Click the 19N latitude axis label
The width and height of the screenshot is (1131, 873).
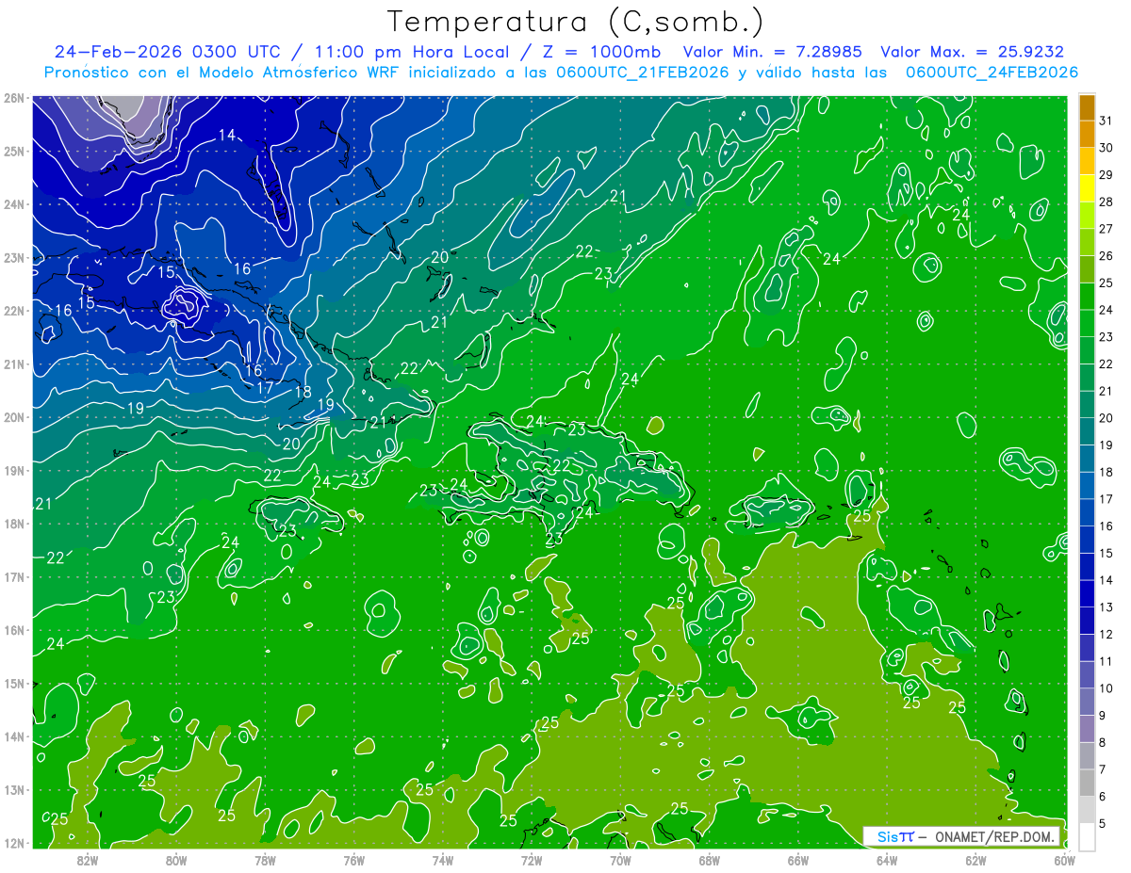pos(14,470)
